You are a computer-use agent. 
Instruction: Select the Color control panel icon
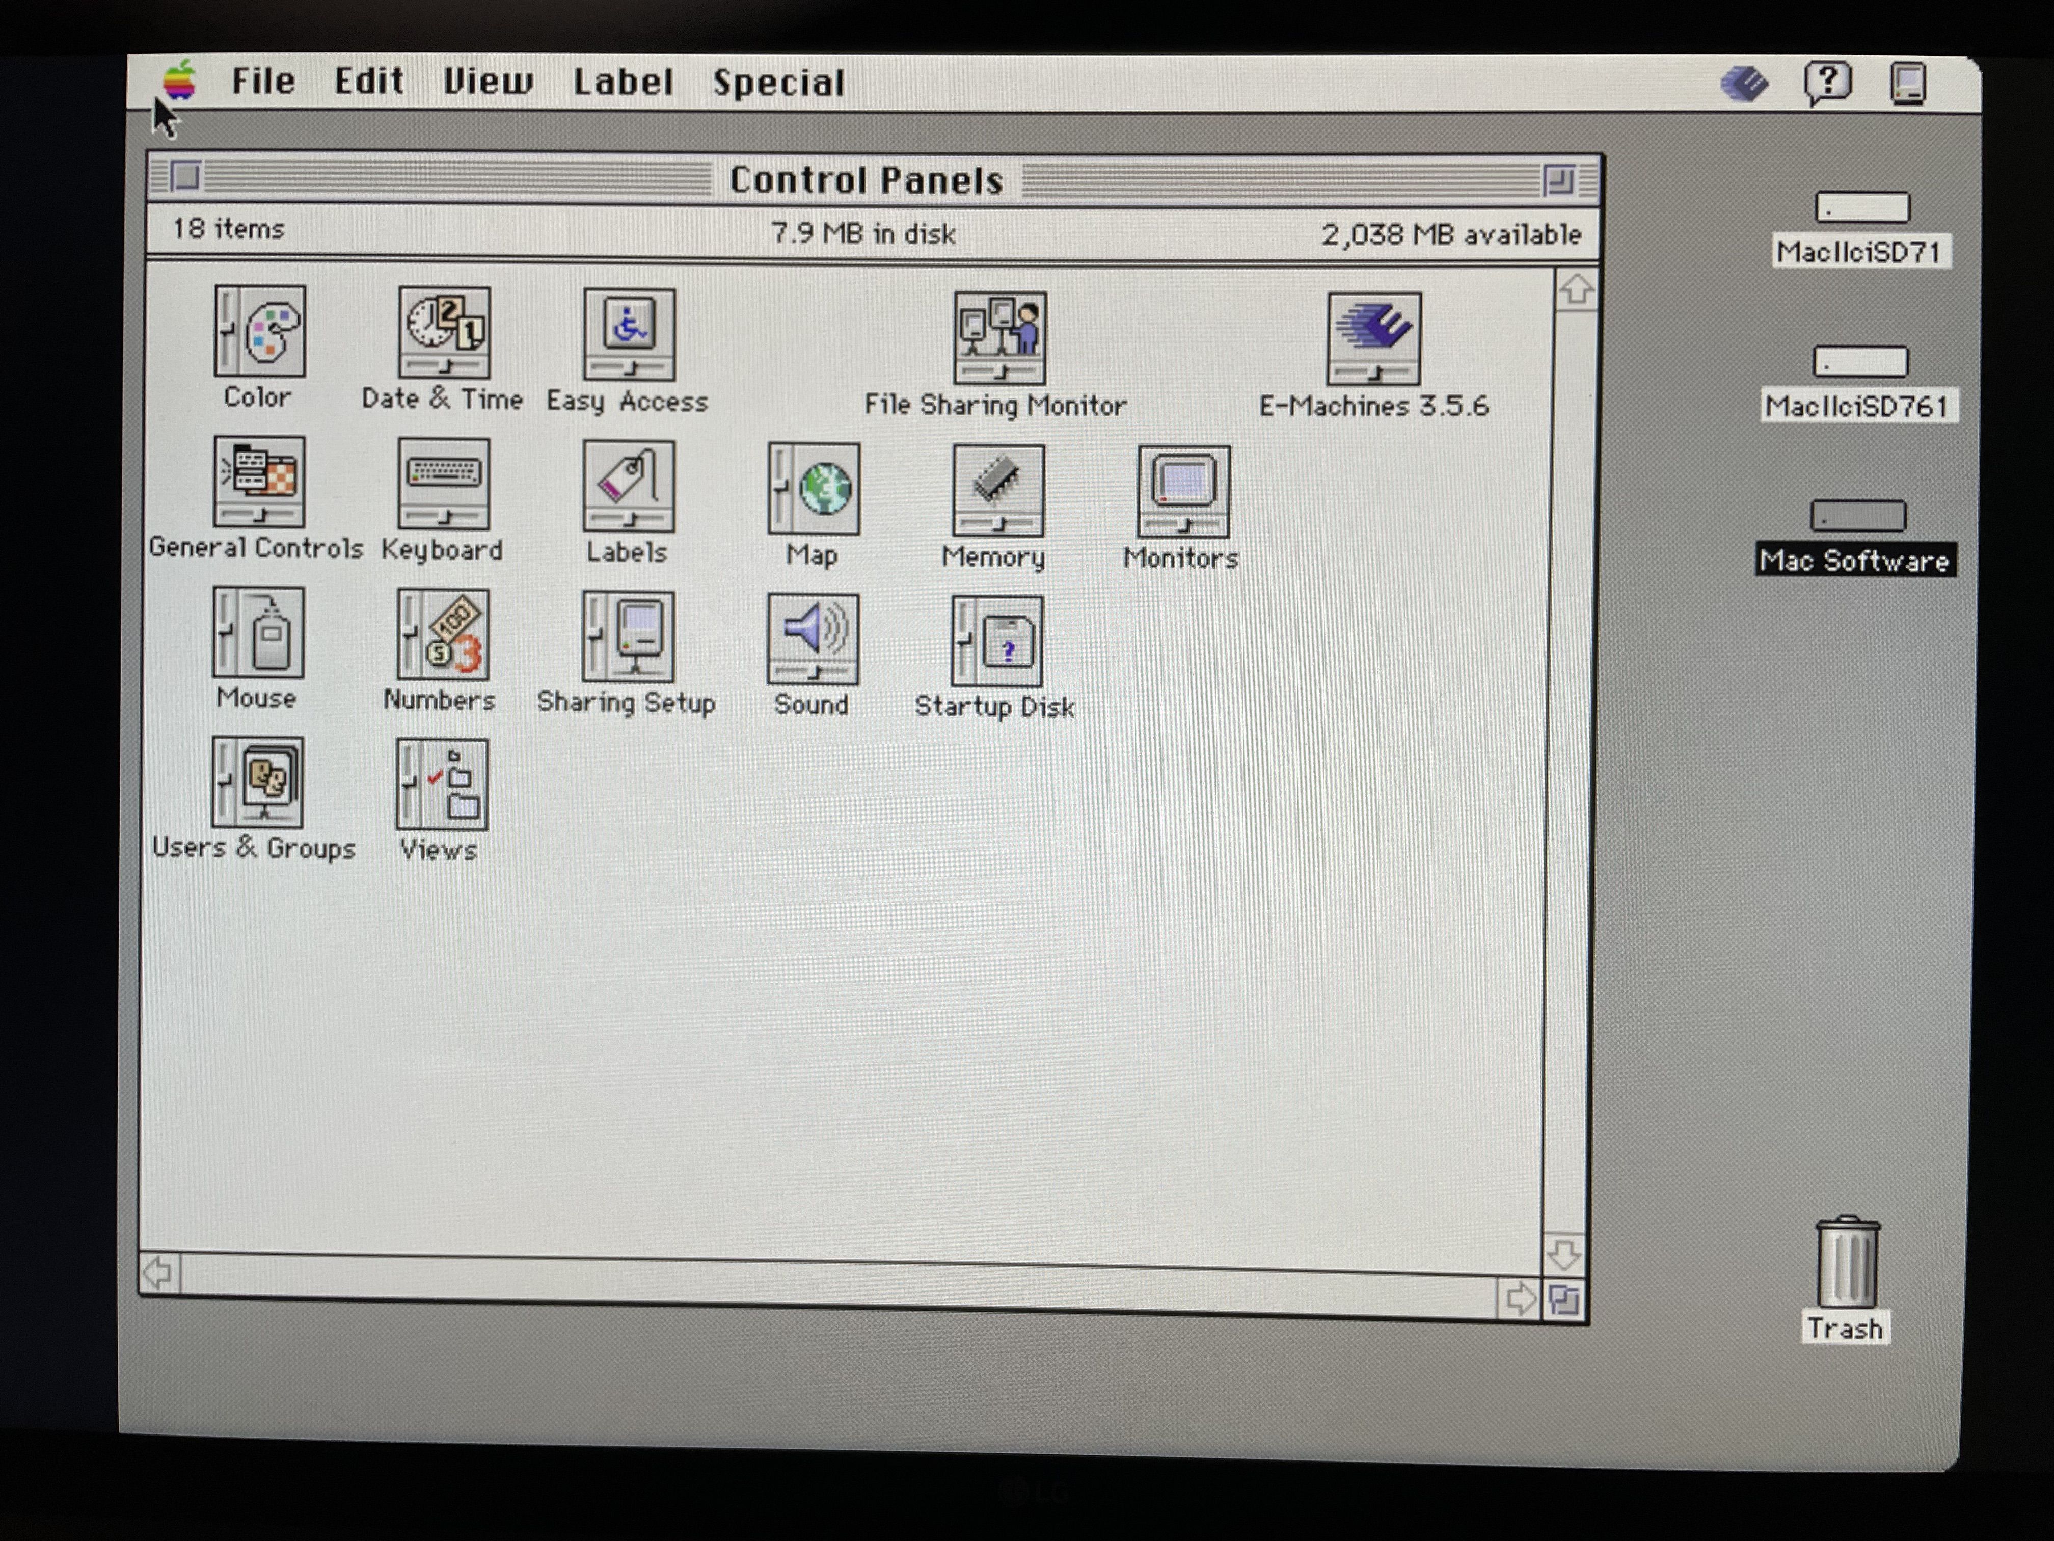click(259, 331)
